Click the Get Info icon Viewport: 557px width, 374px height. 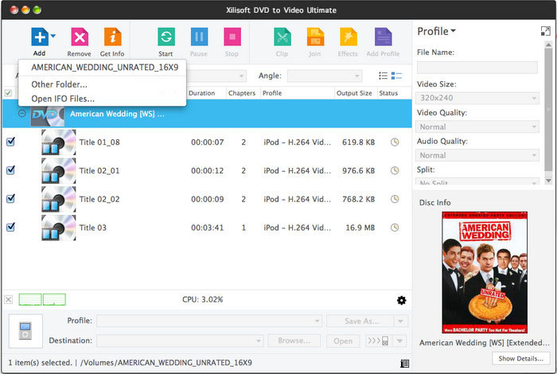pos(112,37)
